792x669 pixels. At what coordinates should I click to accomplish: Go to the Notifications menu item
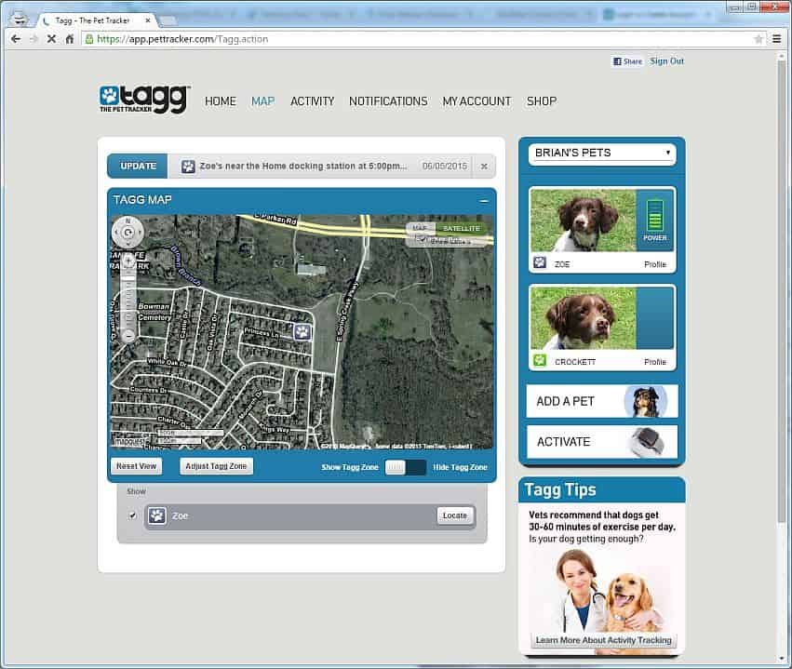388,101
